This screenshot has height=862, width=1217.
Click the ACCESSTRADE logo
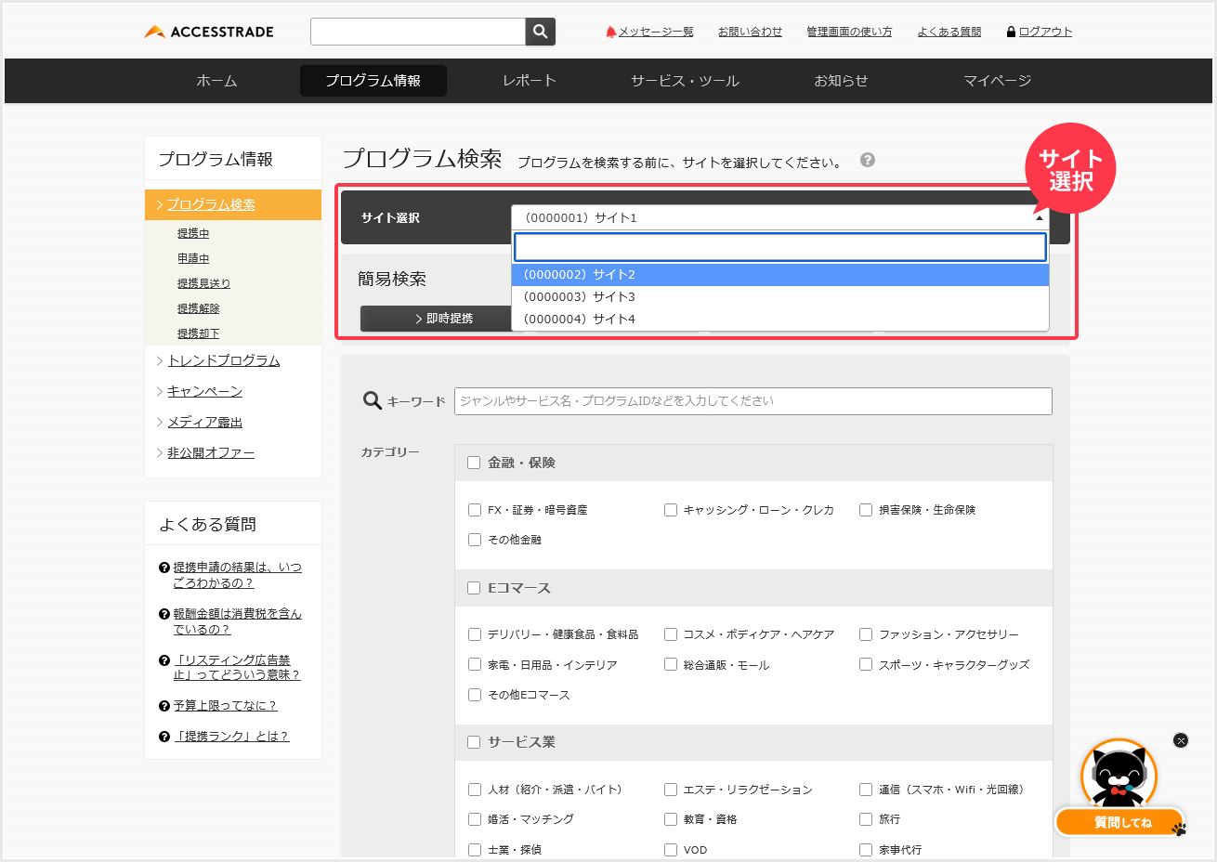tap(209, 32)
